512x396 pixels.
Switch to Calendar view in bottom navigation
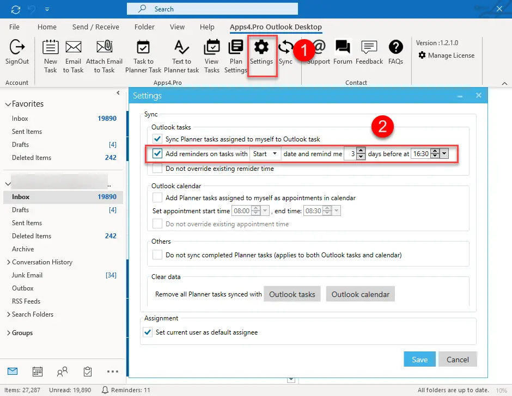click(38, 372)
